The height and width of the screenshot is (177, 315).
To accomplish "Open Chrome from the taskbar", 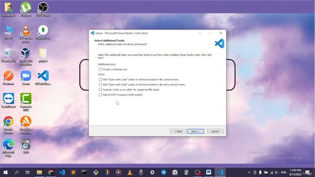I will click(x=51, y=173).
